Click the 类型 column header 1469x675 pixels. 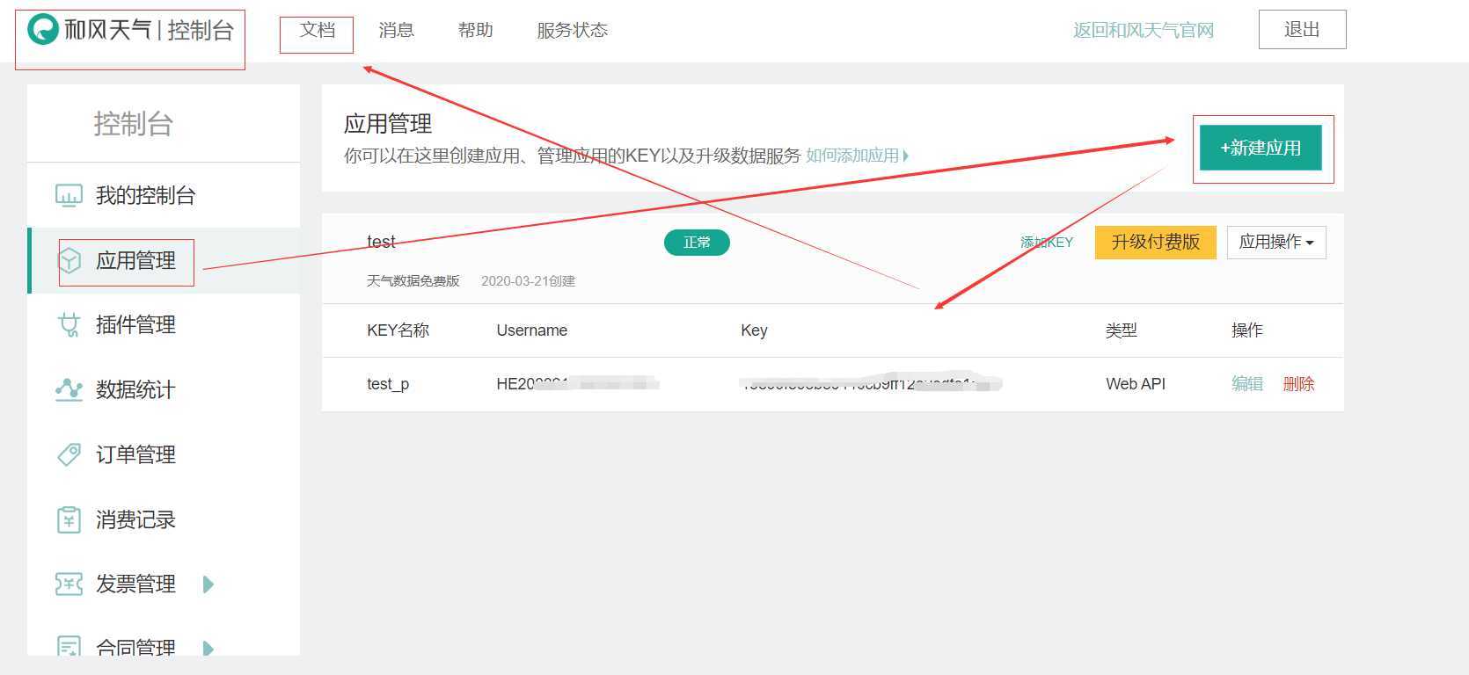point(1122,330)
